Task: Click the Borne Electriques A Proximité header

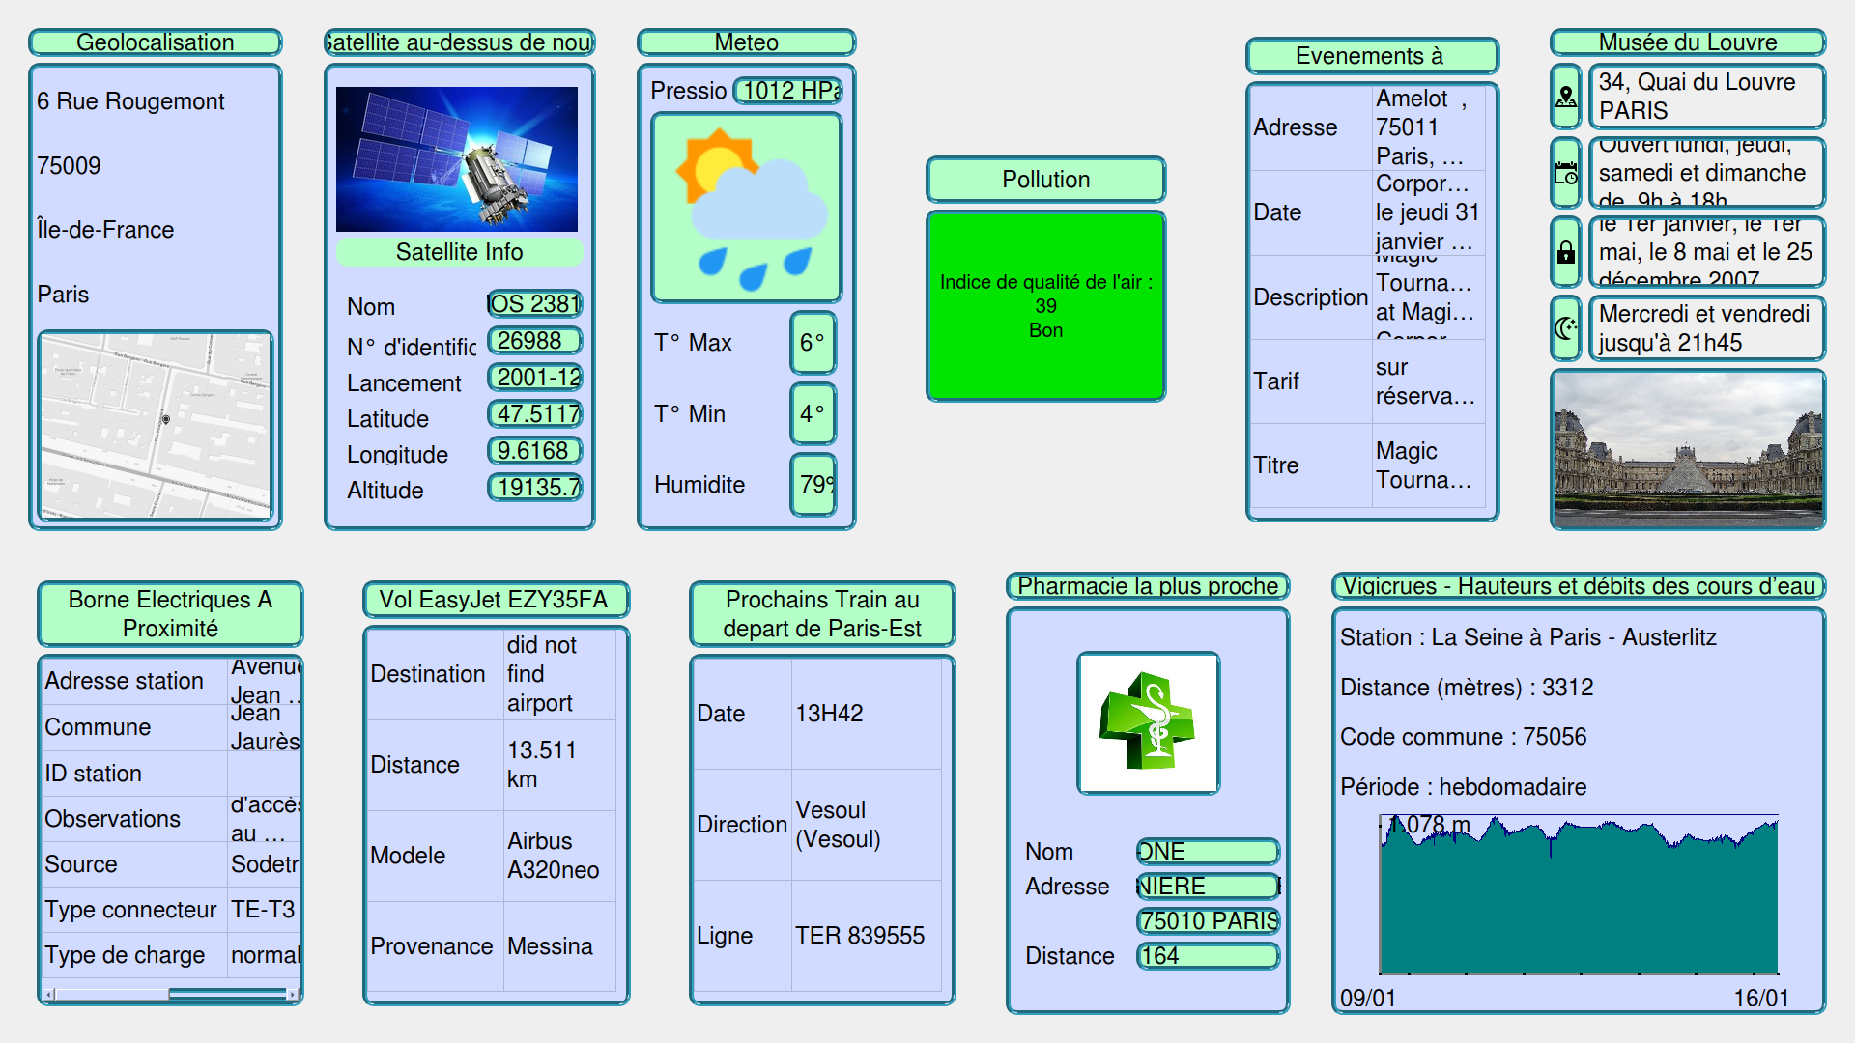Action: point(170,614)
